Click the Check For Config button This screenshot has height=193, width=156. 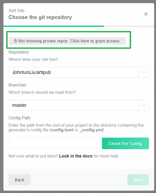[125, 143]
